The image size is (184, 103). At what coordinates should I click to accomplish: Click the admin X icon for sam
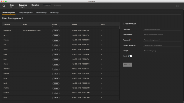102,35
